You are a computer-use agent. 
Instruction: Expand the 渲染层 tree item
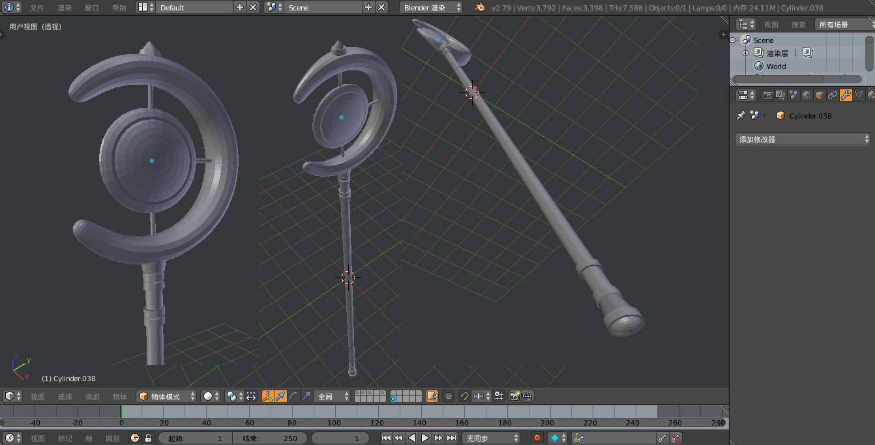click(x=745, y=53)
